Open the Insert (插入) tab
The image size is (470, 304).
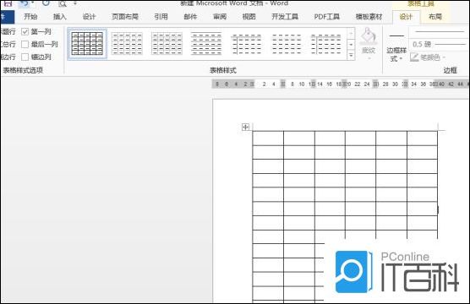coord(60,17)
